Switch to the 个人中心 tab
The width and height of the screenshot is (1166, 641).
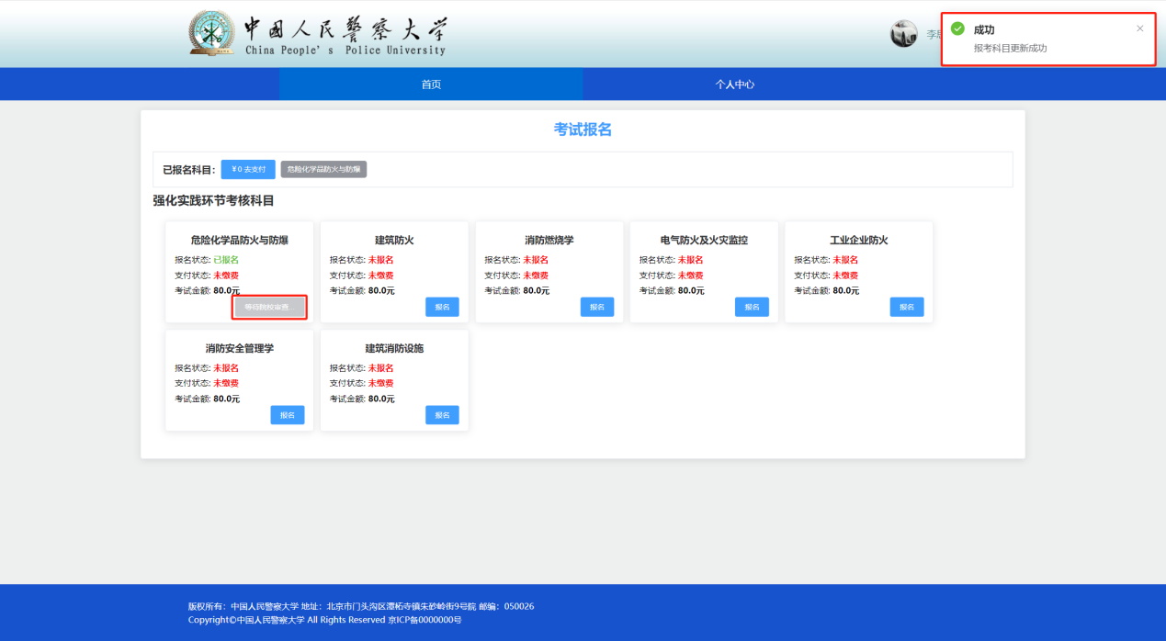[x=735, y=84]
